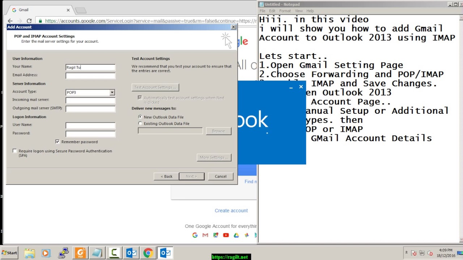
Task: Close the Gmail browser tab
Action: 68,10
